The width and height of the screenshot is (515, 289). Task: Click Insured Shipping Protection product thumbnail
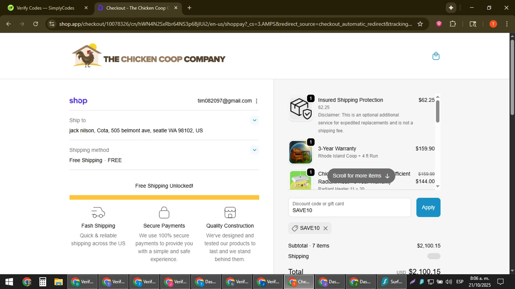pyautogui.click(x=300, y=108)
